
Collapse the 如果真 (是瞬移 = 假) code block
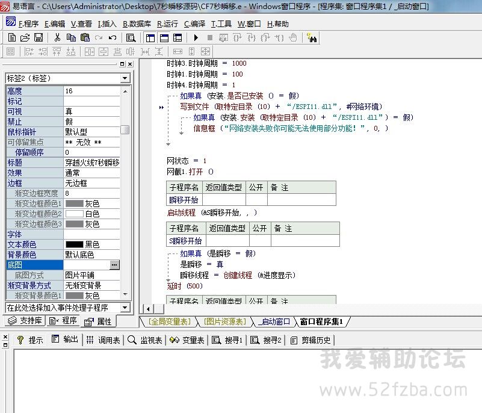click(170, 254)
